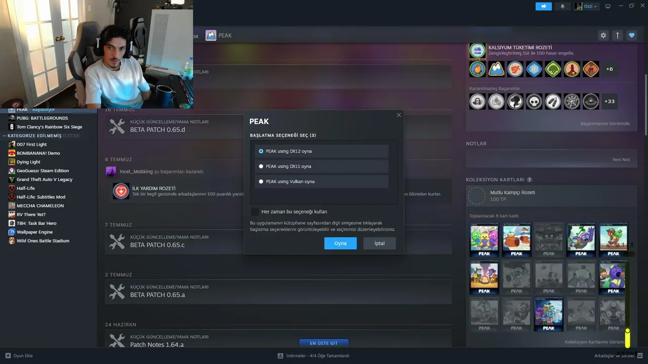The image size is (648, 364).
Task: Open 'Başarımlarımı Görüntüle' link
Action: [x=605, y=123]
